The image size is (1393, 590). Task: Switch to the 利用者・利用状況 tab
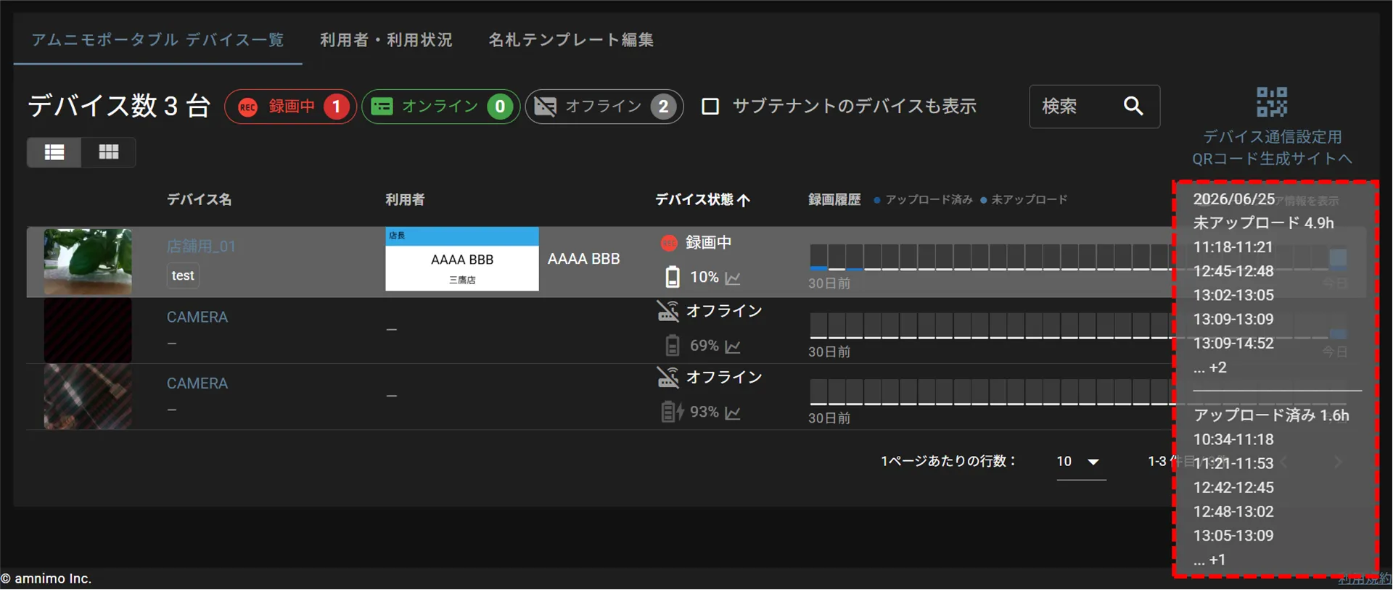pyautogui.click(x=386, y=40)
